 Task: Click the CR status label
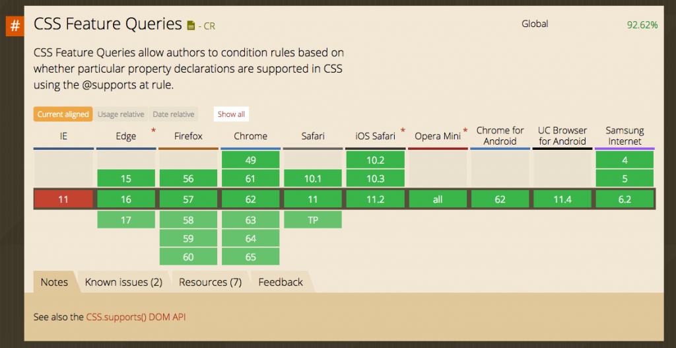[209, 26]
